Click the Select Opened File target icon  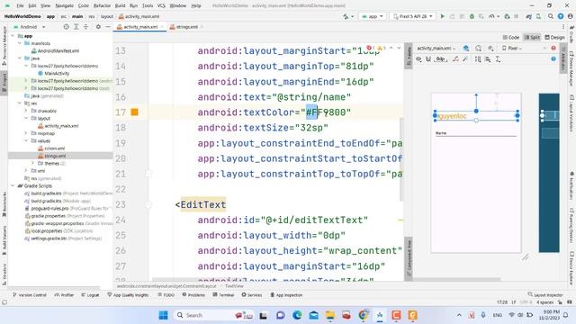66,27
